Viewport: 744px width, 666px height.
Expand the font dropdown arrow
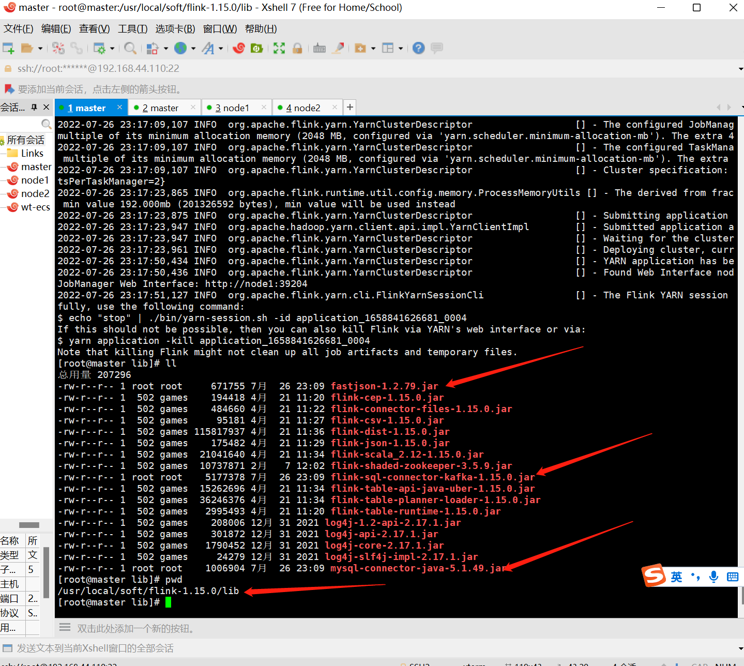pyautogui.click(x=221, y=49)
